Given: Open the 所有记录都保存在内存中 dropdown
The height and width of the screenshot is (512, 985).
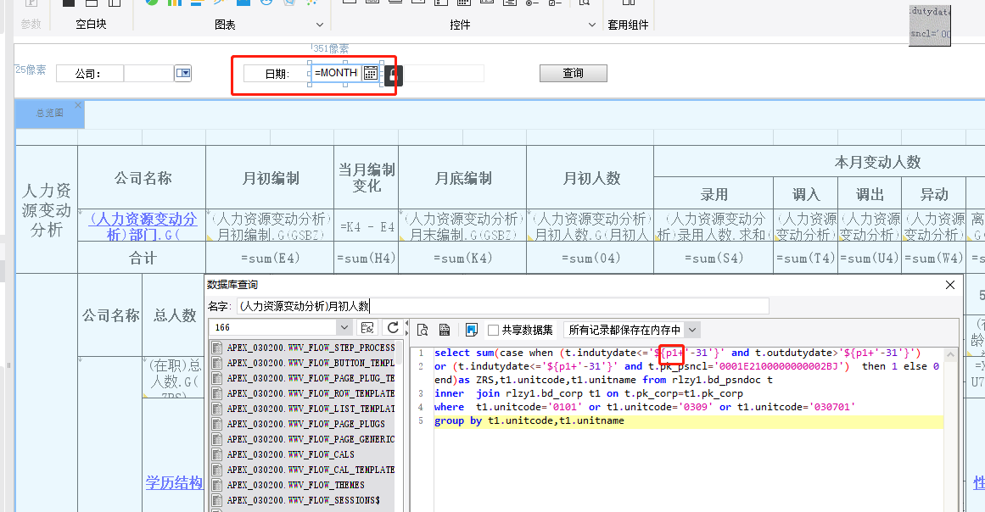Looking at the screenshot, I should click(x=692, y=330).
